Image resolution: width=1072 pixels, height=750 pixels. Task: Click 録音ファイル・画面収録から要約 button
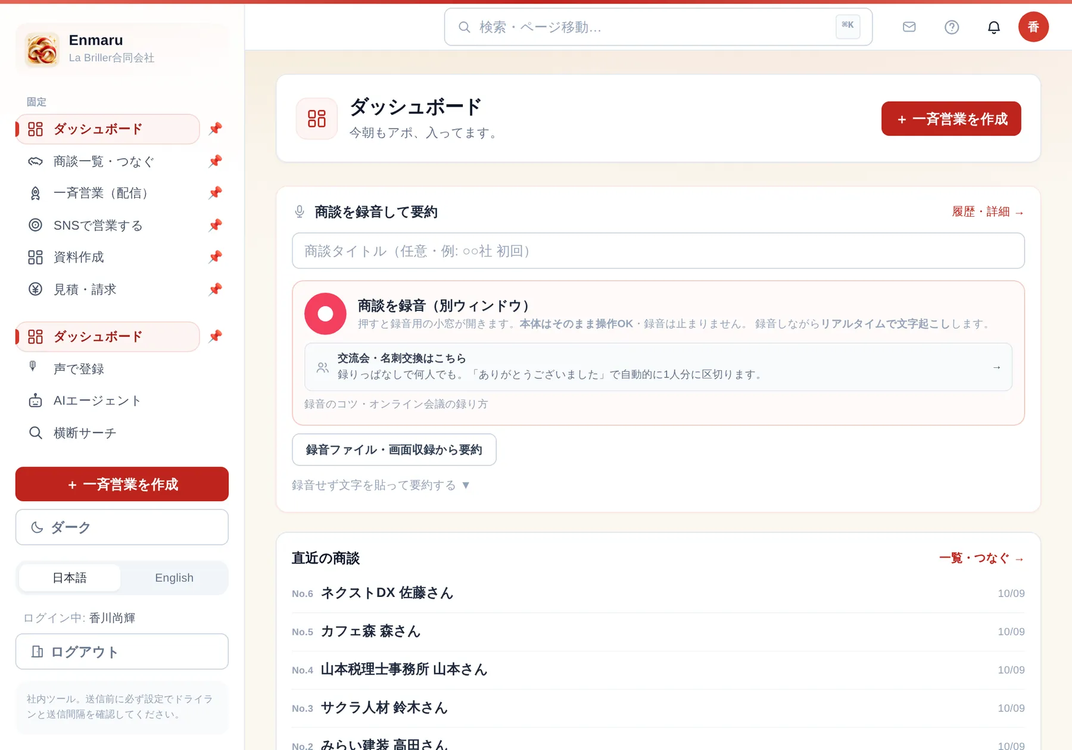[394, 449]
